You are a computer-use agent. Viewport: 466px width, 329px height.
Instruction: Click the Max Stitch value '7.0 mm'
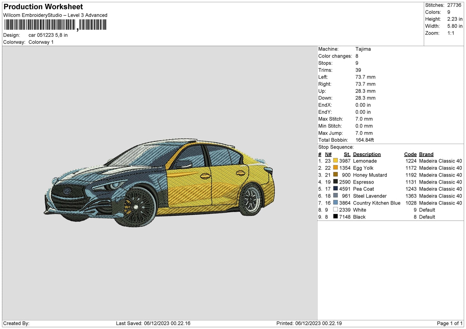[364, 119]
